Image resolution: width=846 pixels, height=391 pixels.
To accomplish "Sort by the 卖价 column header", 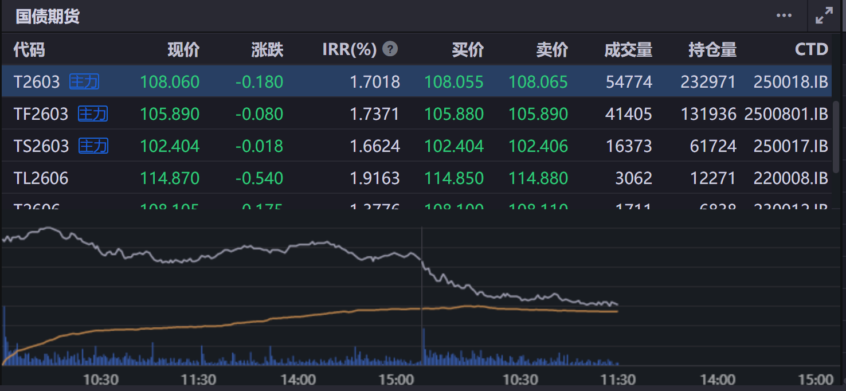I will pyautogui.click(x=552, y=50).
